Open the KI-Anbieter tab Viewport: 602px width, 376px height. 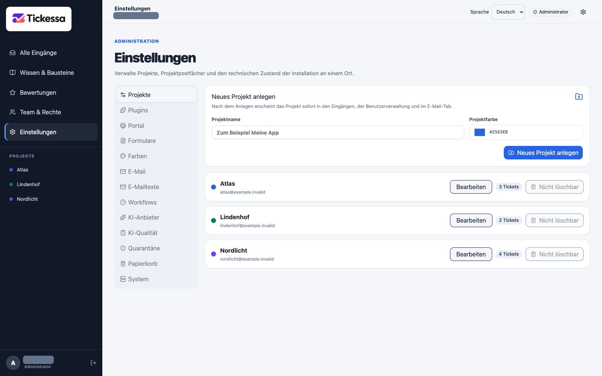(157, 217)
